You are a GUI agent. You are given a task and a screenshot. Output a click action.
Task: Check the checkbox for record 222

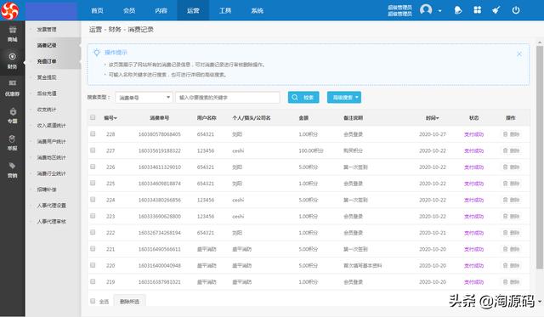click(93, 232)
